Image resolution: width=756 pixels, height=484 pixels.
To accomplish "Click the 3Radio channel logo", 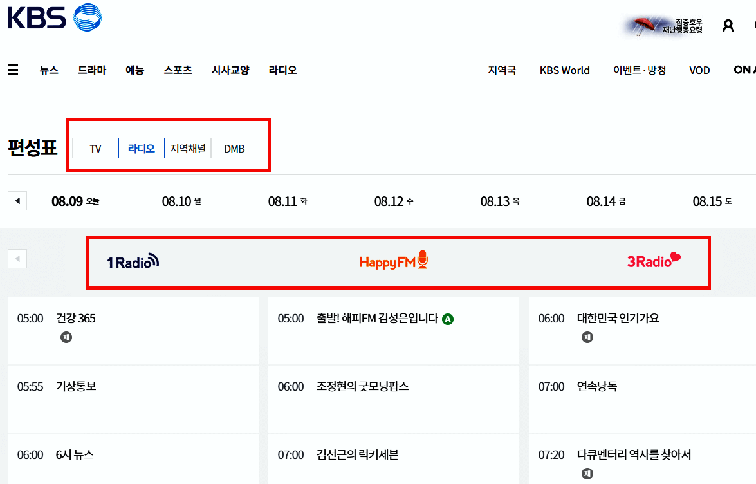I will pyautogui.click(x=654, y=260).
